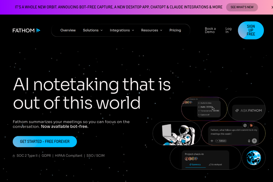Click the Sign Up Free button

pyautogui.click(x=251, y=30)
